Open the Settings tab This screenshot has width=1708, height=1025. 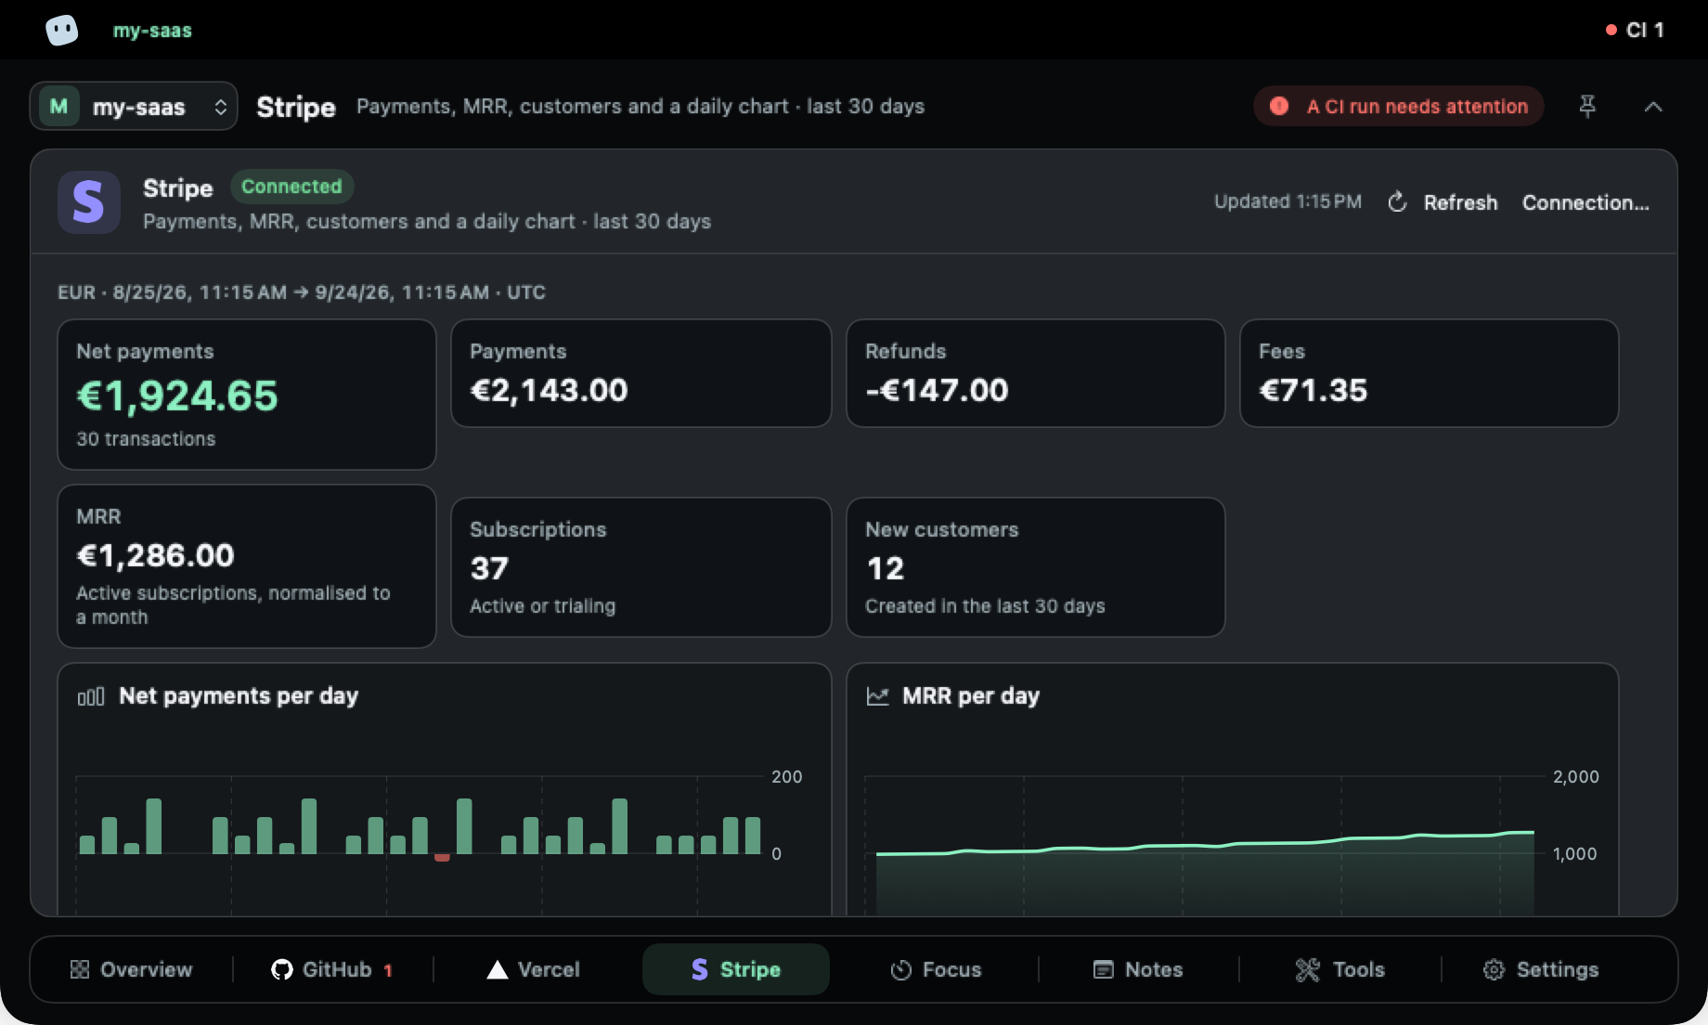(1541, 969)
